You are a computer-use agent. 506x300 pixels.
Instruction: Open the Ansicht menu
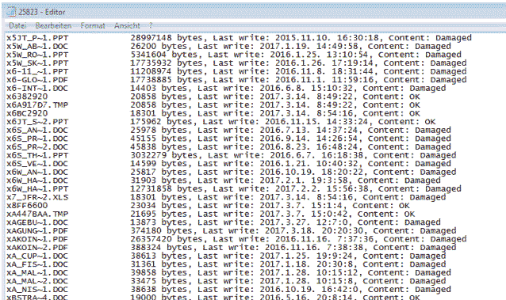click(127, 25)
